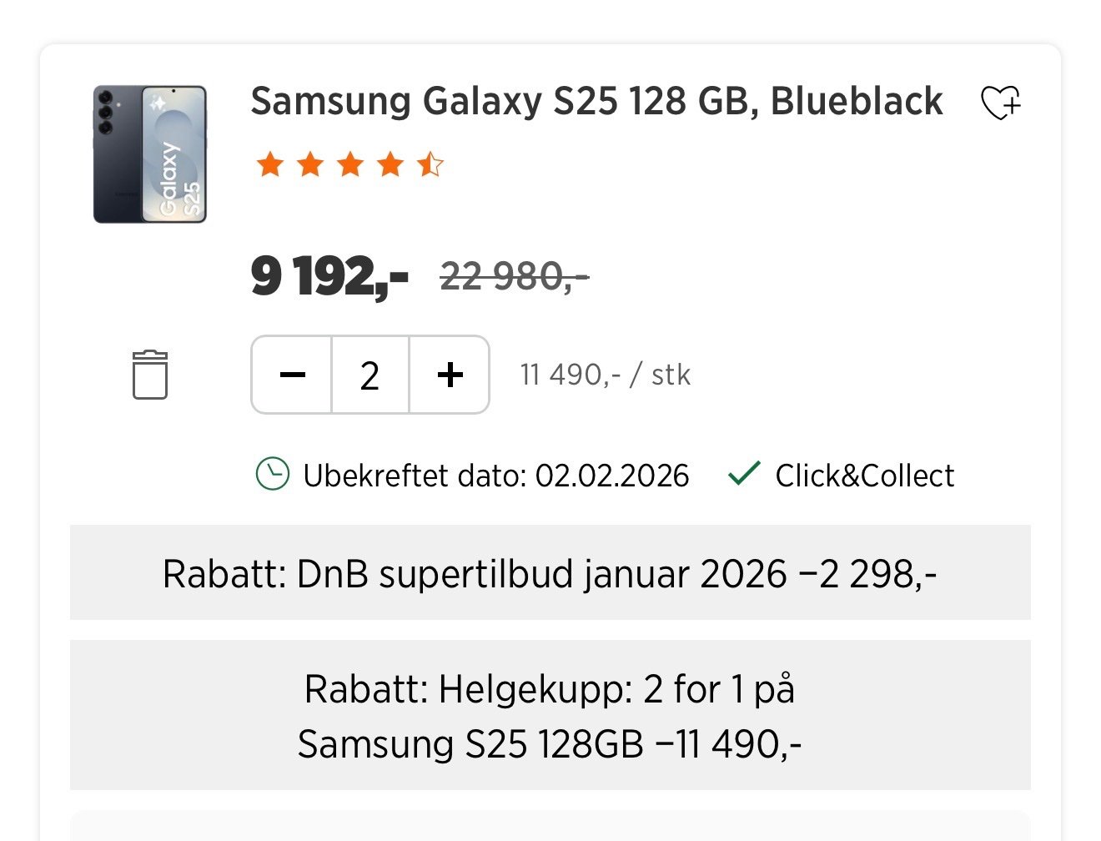The height and width of the screenshot is (841, 1101).
Task: Click the green checkmark beside Click&Collect
Action: point(743,473)
